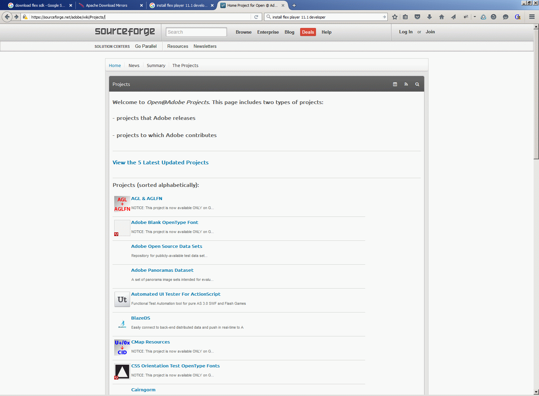Open the downloads arrow panel

[x=430, y=17]
